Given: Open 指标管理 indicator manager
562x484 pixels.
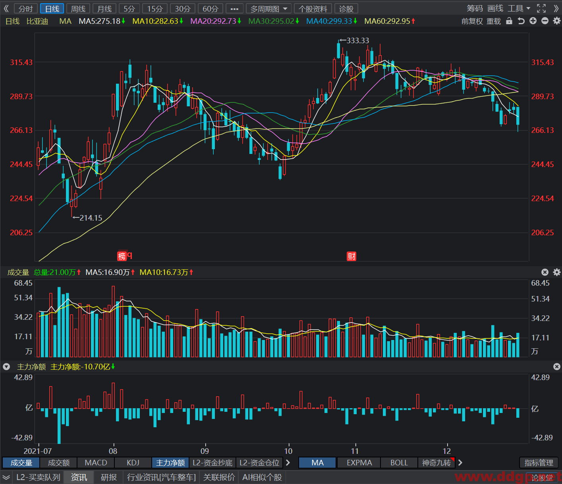Looking at the screenshot, I should click(x=539, y=463).
